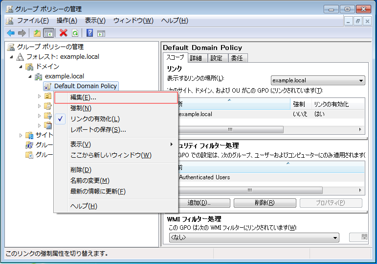377x264 pixels.
Task: Choose 強制(N) in the context menu
Action: click(x=116, y=108)
